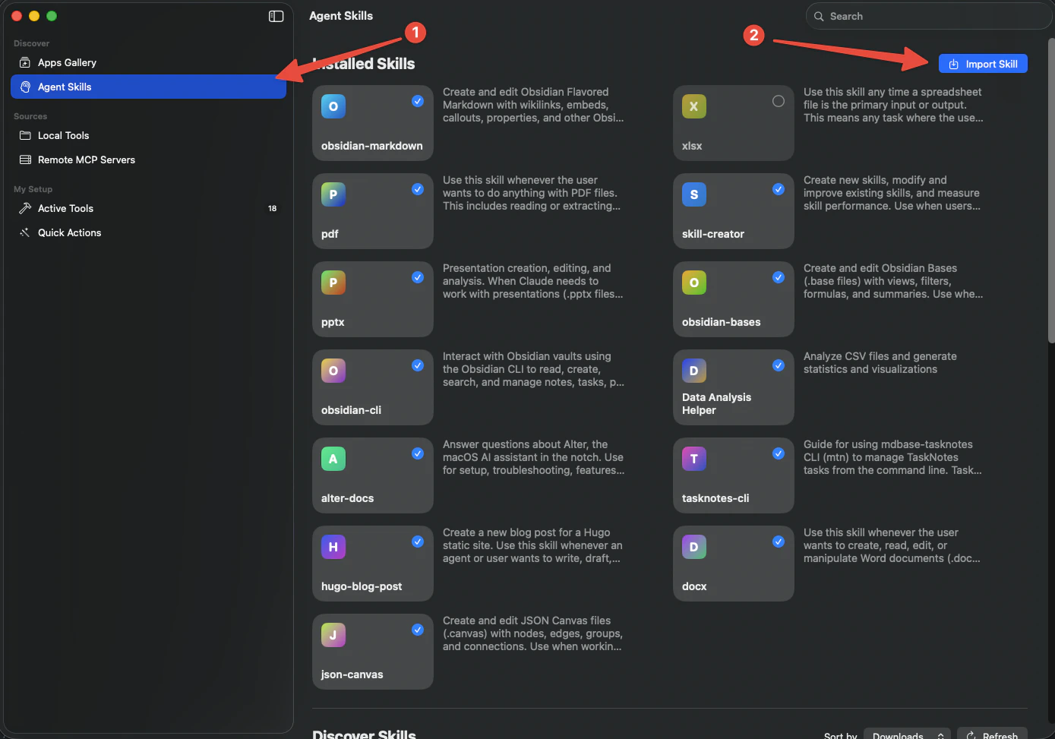Uncheck the docx skill

point(779,542)
